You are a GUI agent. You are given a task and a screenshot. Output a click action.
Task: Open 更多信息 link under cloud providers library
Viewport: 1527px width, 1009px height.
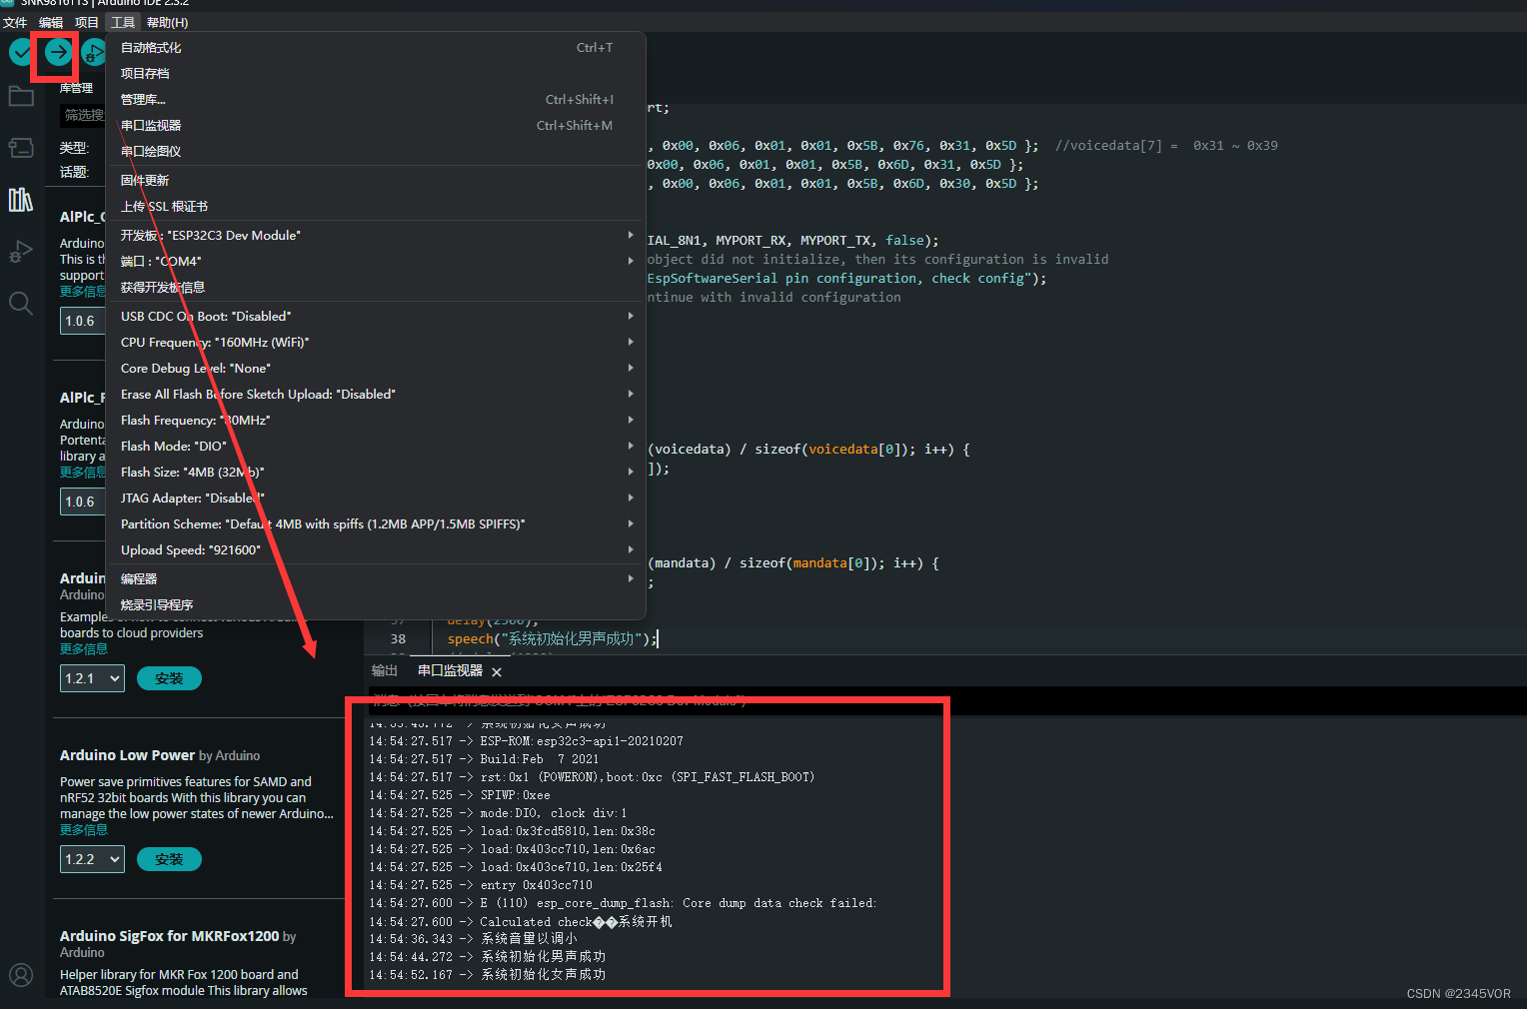pyautogui.click(x=84, y=649)
